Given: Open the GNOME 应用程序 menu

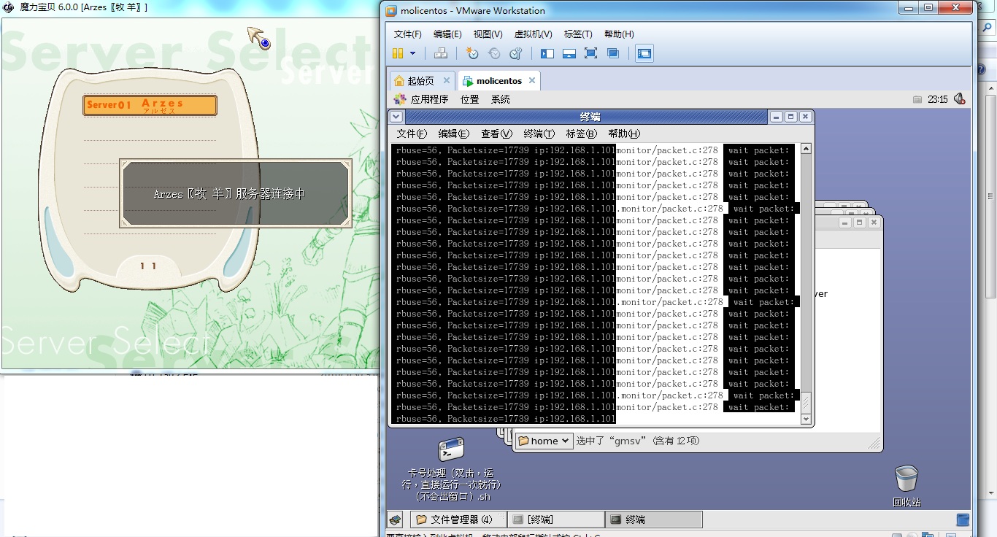Looking at the screenshot, I should point(421,99).
